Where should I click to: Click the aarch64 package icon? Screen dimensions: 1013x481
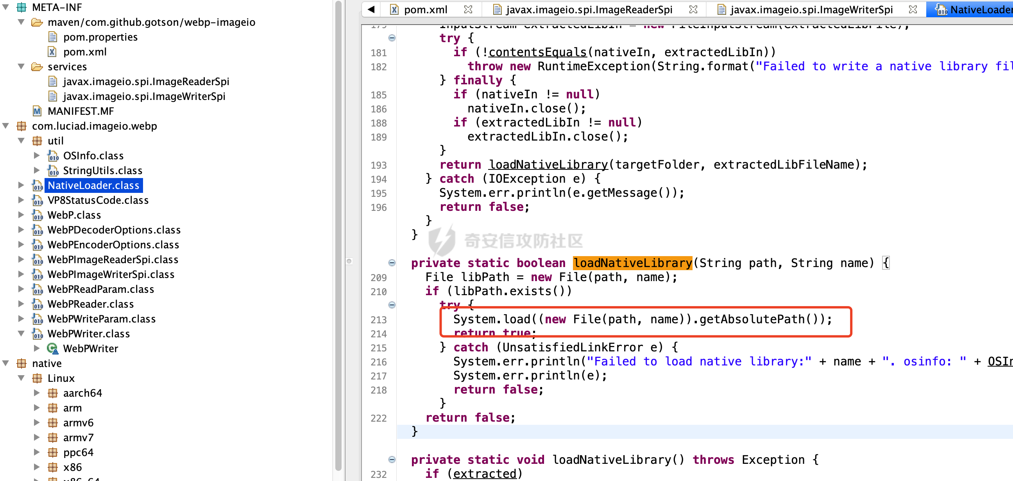52,393
